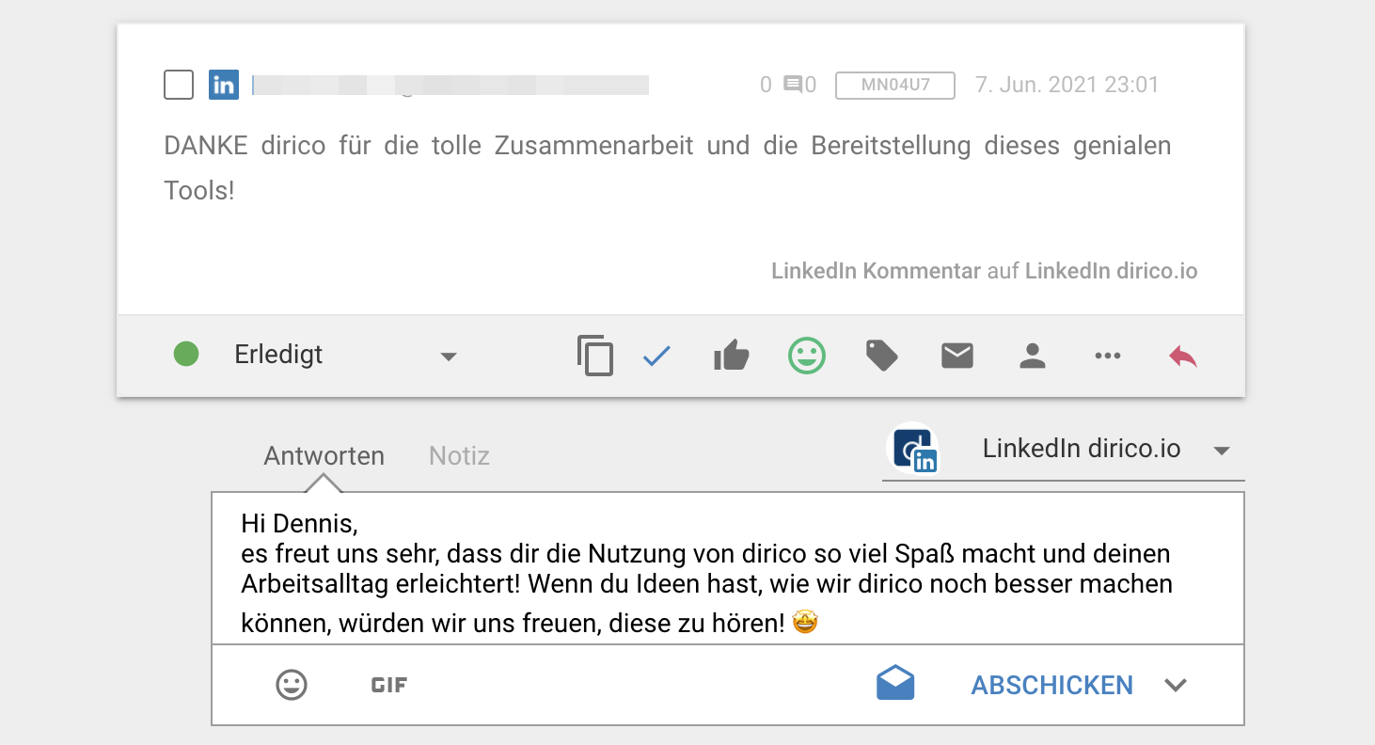
Task: Select the MN04U7 ticket ID badge
Action: [x=895, y=85]
